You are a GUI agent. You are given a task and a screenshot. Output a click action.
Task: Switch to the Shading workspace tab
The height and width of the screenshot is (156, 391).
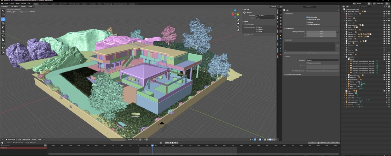coord(85,4)
